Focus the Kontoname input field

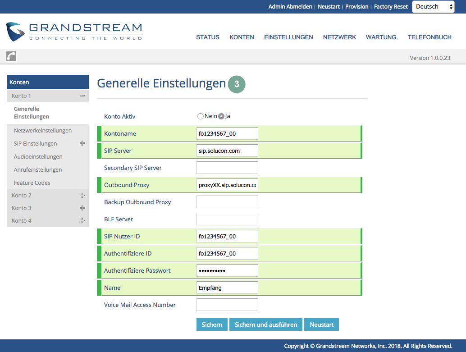[x=227, y=133]
